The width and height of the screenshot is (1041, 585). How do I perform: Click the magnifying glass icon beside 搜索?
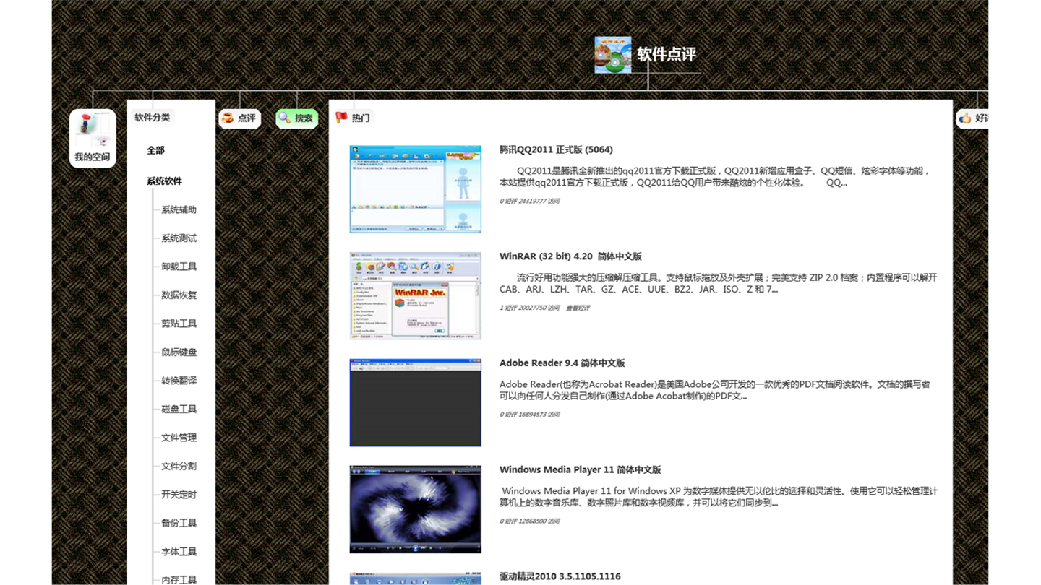285,118
